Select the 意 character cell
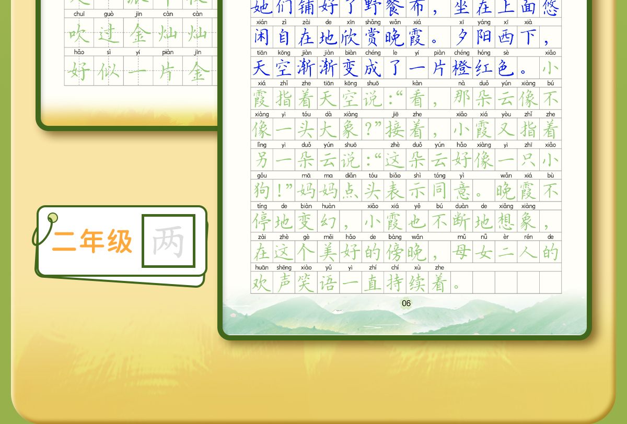The image size is (627, 424). click(462, 191)
